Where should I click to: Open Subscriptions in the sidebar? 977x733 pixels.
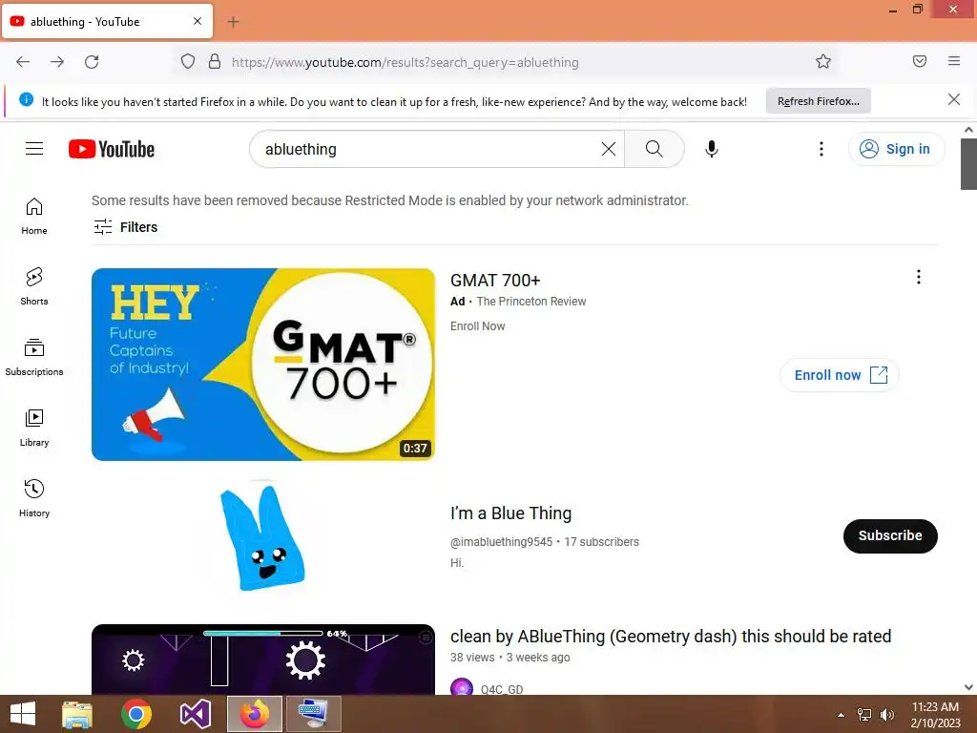coord(34,357)
